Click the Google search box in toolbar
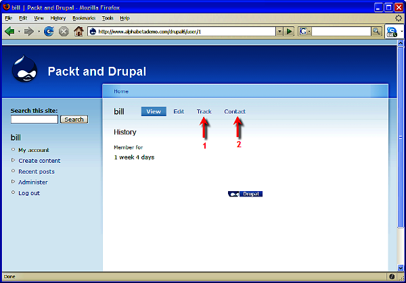The width and height of the screenshot is (406, 283). click(x=341, y=32)
